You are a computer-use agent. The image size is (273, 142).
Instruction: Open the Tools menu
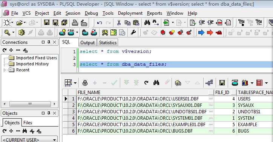(x=108, y=13)
